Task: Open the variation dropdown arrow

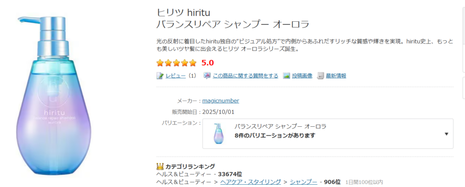Action: coord(446,134)
